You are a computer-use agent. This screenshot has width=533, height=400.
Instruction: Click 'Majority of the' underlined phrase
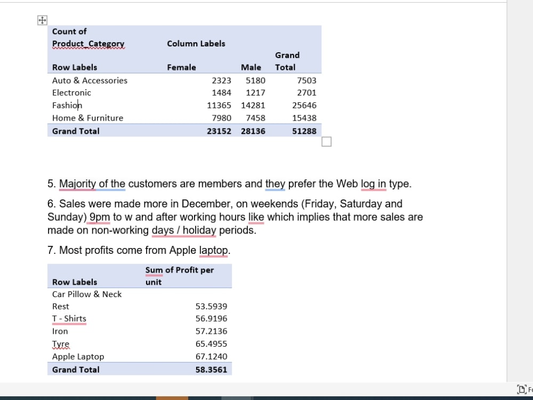click(x=92, y=183)
